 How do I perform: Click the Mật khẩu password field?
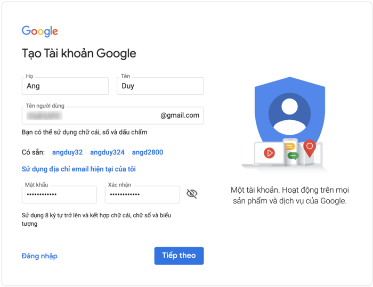pos(59,194)
